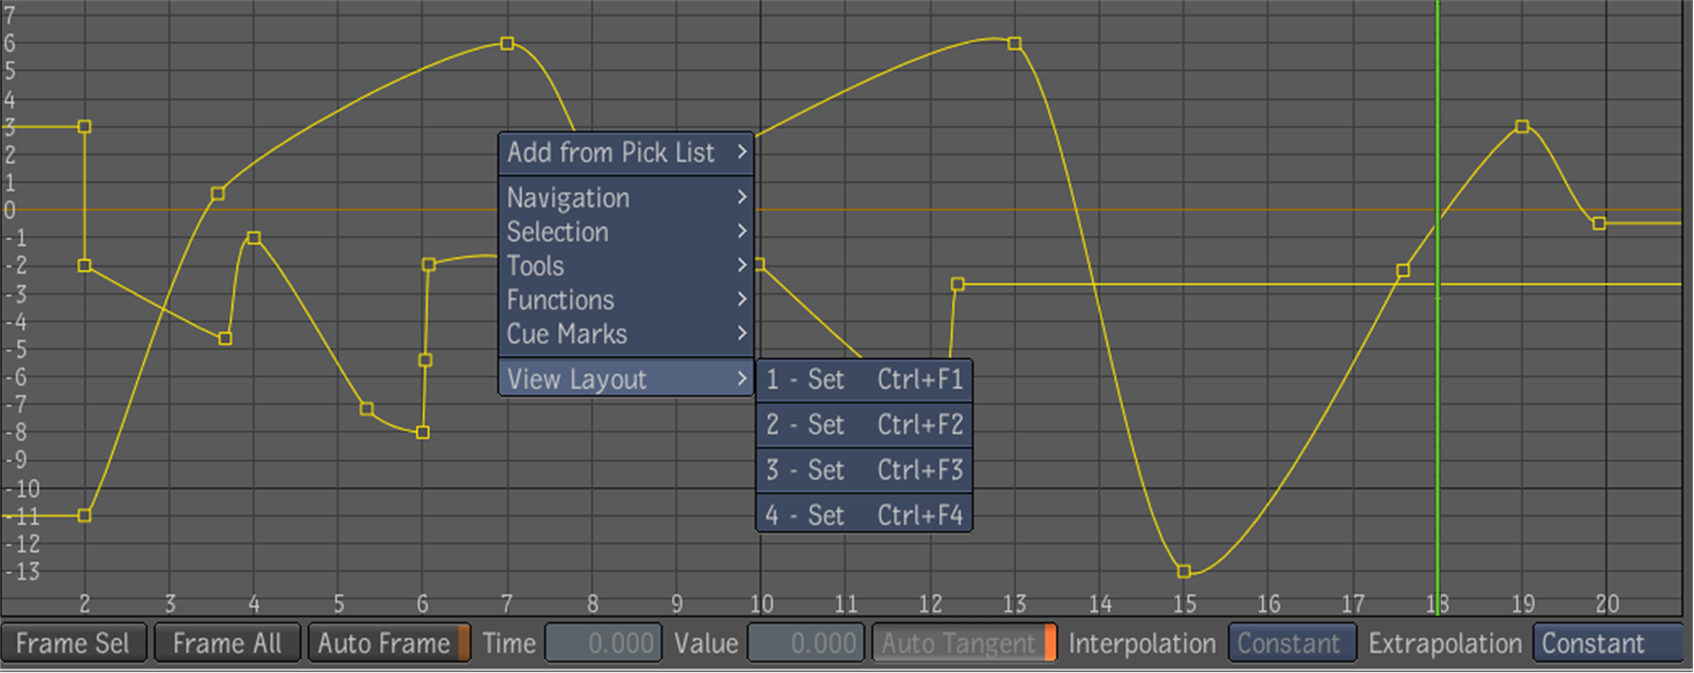Screen dimensions: 1694x673
Task: Select the keyframe at the curve's lowest point
Action: [1183, 572]
